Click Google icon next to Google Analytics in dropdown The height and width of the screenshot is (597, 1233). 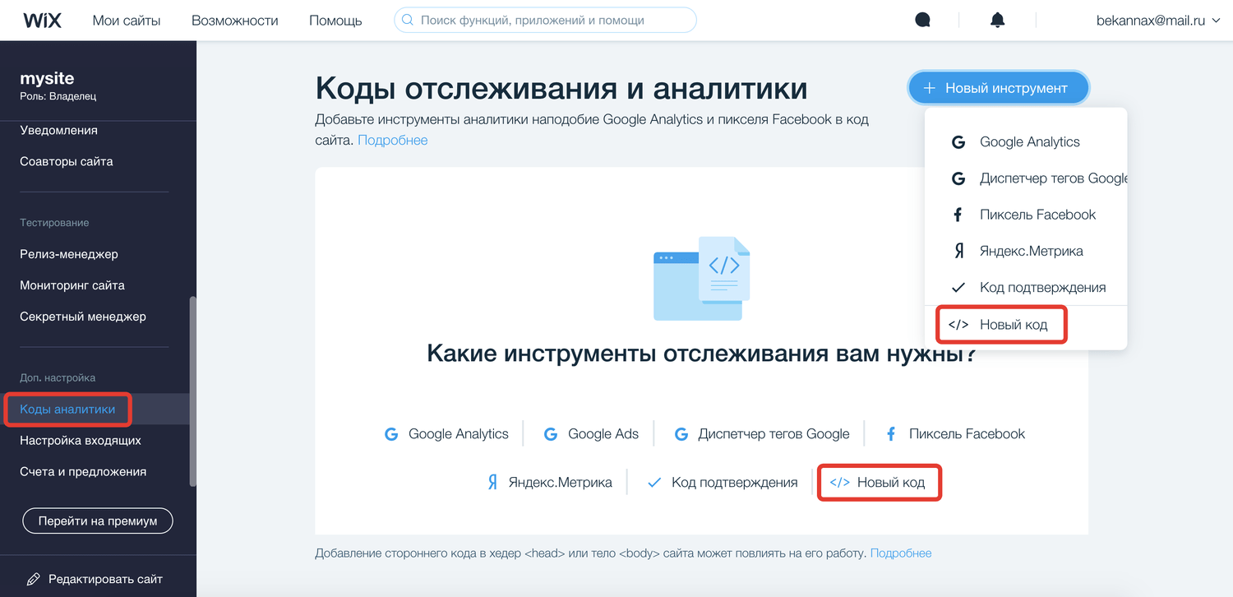click(x=958, y=141)
